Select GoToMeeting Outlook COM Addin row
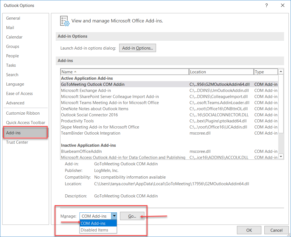Screen dimensions: 291x237 pyautogui.click(x=169, y=84)
